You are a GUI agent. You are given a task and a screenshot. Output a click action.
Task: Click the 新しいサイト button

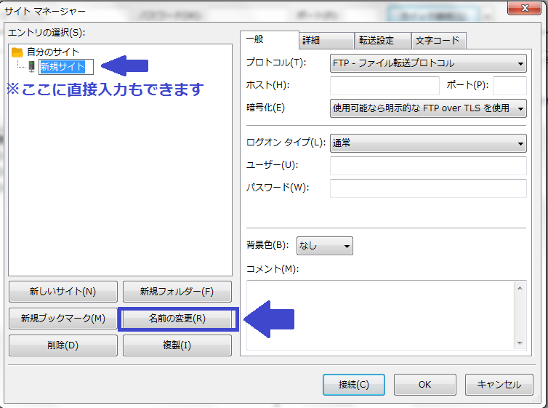click(x=63, y=292)
